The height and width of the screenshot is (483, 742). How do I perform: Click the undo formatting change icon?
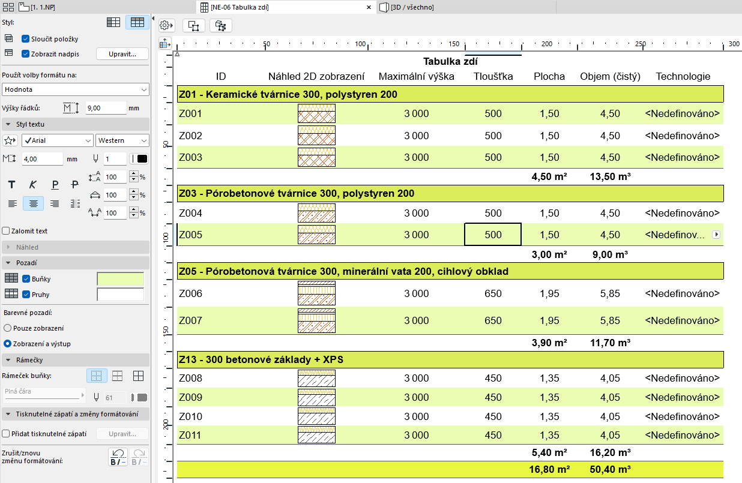pos(118,457)
